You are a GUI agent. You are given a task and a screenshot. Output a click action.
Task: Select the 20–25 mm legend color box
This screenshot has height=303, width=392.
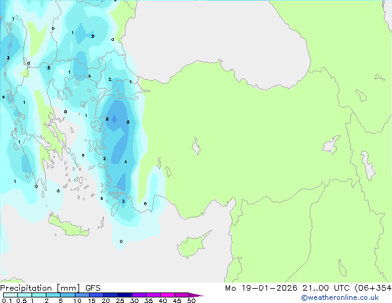point(110,295)
